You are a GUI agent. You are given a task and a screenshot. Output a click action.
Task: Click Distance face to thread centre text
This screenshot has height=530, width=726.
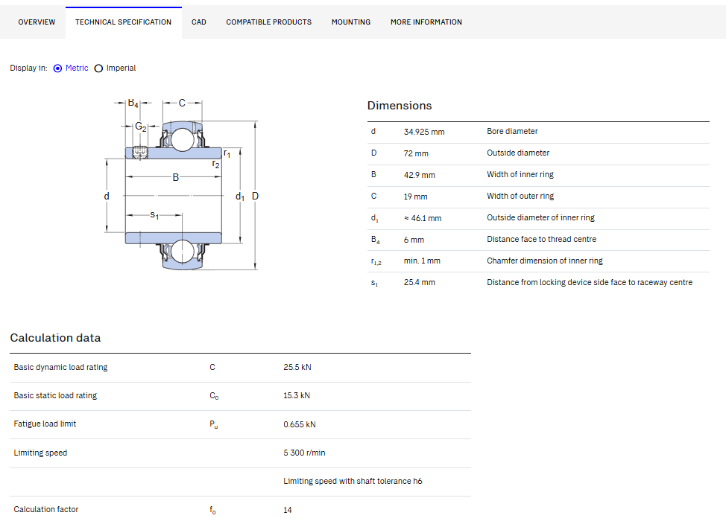click(x=541, y=239)
